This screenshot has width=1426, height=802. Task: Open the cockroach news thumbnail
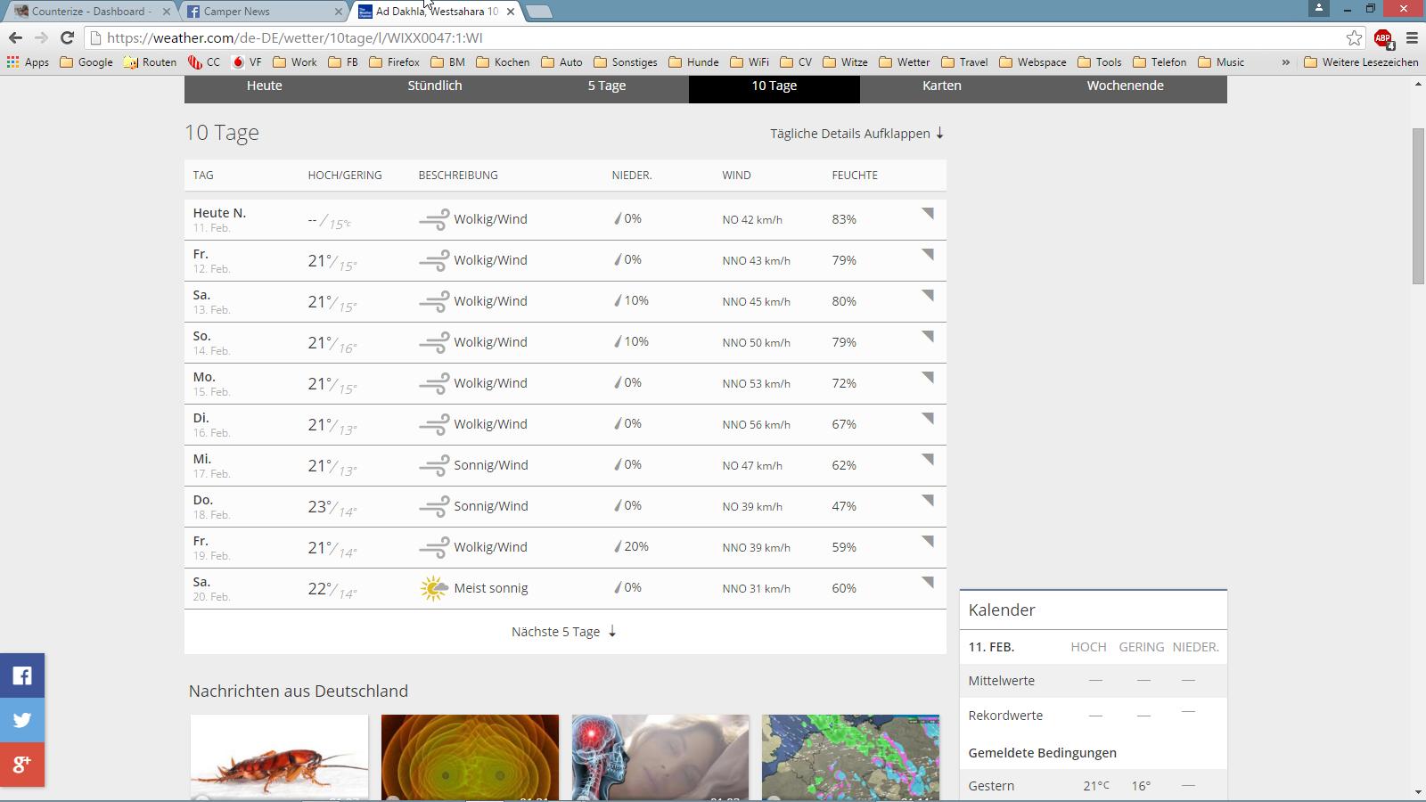279,757
